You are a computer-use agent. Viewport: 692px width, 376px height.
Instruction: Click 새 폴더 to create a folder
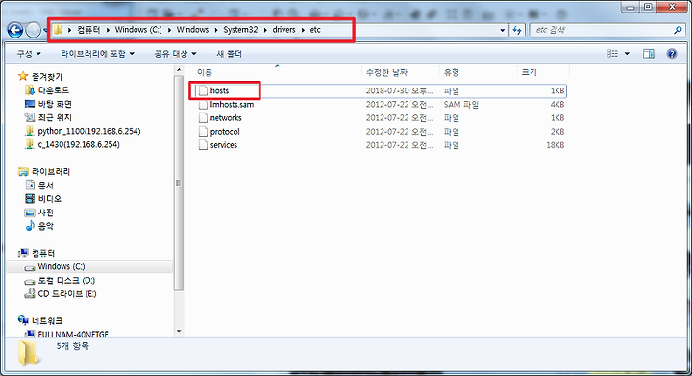click(229, 54)
